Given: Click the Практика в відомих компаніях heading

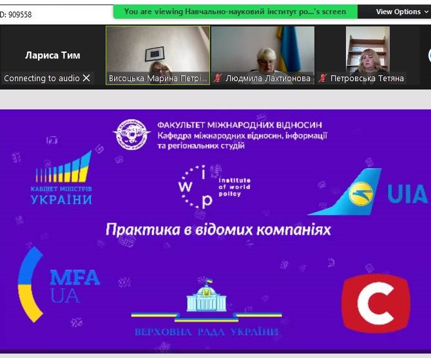Looking at the screenshot, I should tap(218, 229).
